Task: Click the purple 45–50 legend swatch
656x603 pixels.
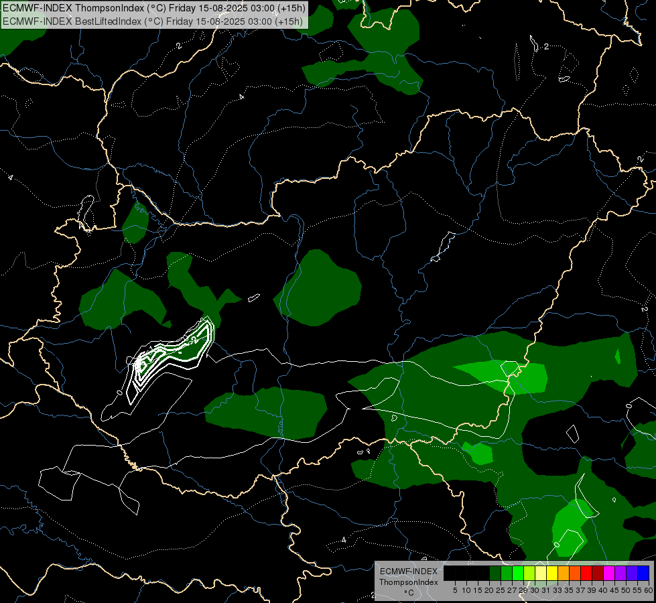Action: coord(620,573)
